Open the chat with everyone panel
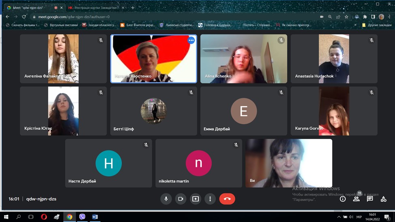The image size is (395, 222). pyautogui.click(x=370, y=199)
